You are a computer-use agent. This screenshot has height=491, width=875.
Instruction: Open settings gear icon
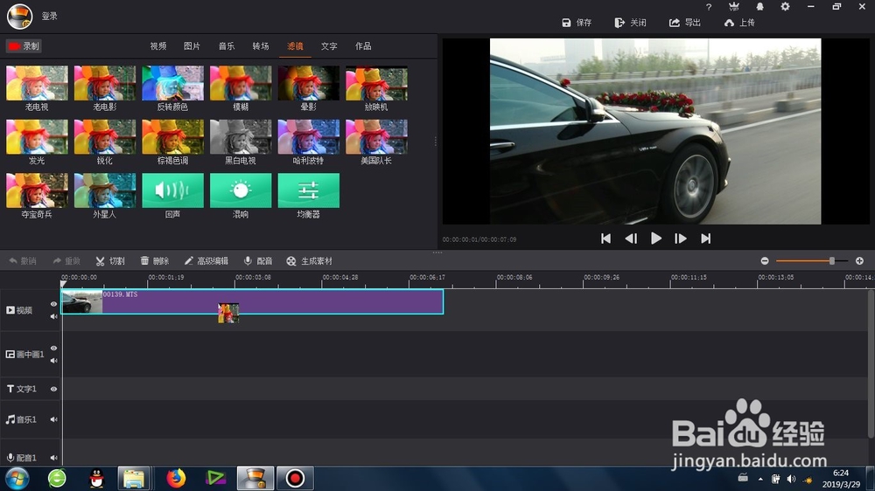785,7
